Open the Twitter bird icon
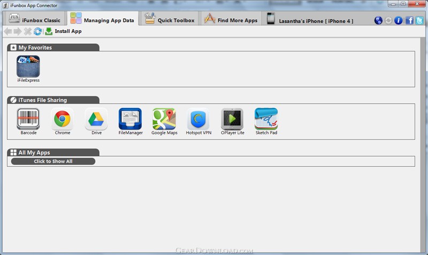 pos(419,20)
